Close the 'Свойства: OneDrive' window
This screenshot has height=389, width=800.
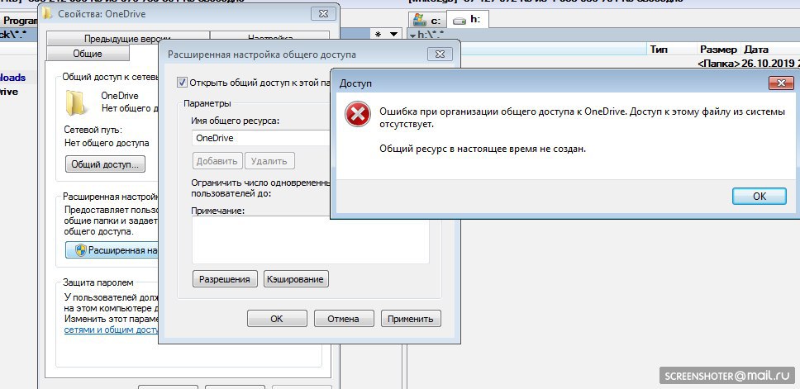click(x=323, y=14)
